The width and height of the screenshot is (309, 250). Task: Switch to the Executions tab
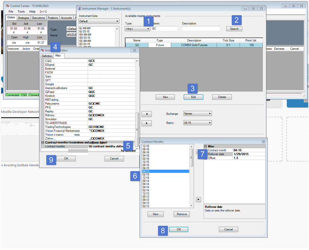[39, 18]
